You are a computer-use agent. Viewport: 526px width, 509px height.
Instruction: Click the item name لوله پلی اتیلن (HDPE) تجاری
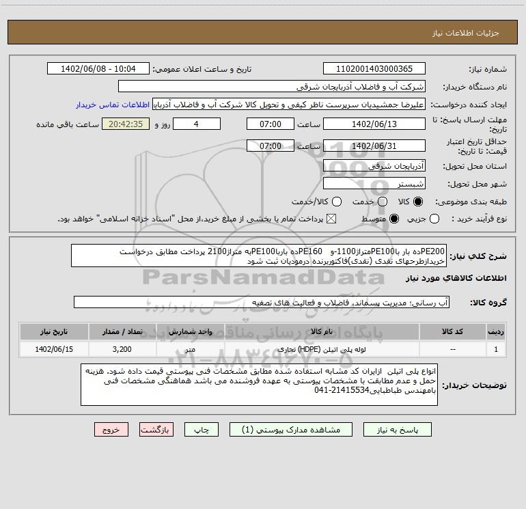322,349
